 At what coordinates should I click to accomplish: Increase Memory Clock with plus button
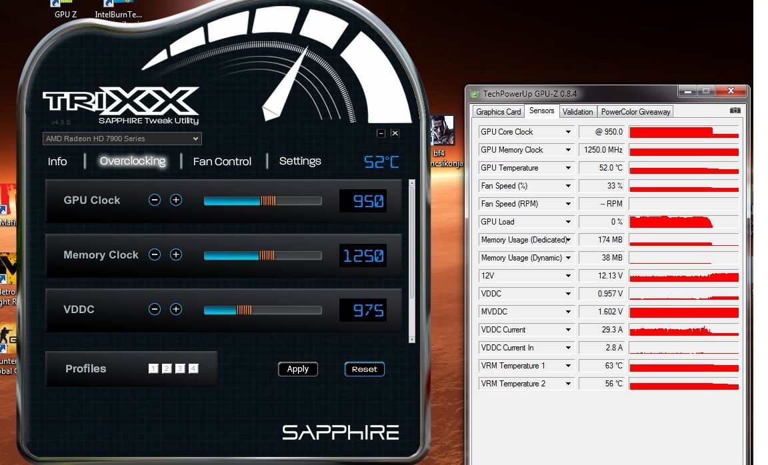[x=176, y=254]
